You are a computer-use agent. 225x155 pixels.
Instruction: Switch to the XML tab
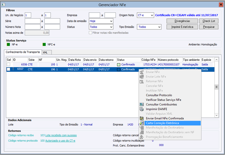coord(47,52)
